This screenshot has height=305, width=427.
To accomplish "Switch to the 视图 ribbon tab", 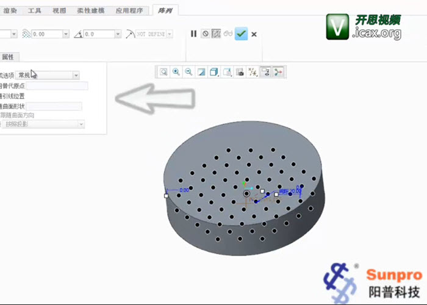I will click(59, 10).
